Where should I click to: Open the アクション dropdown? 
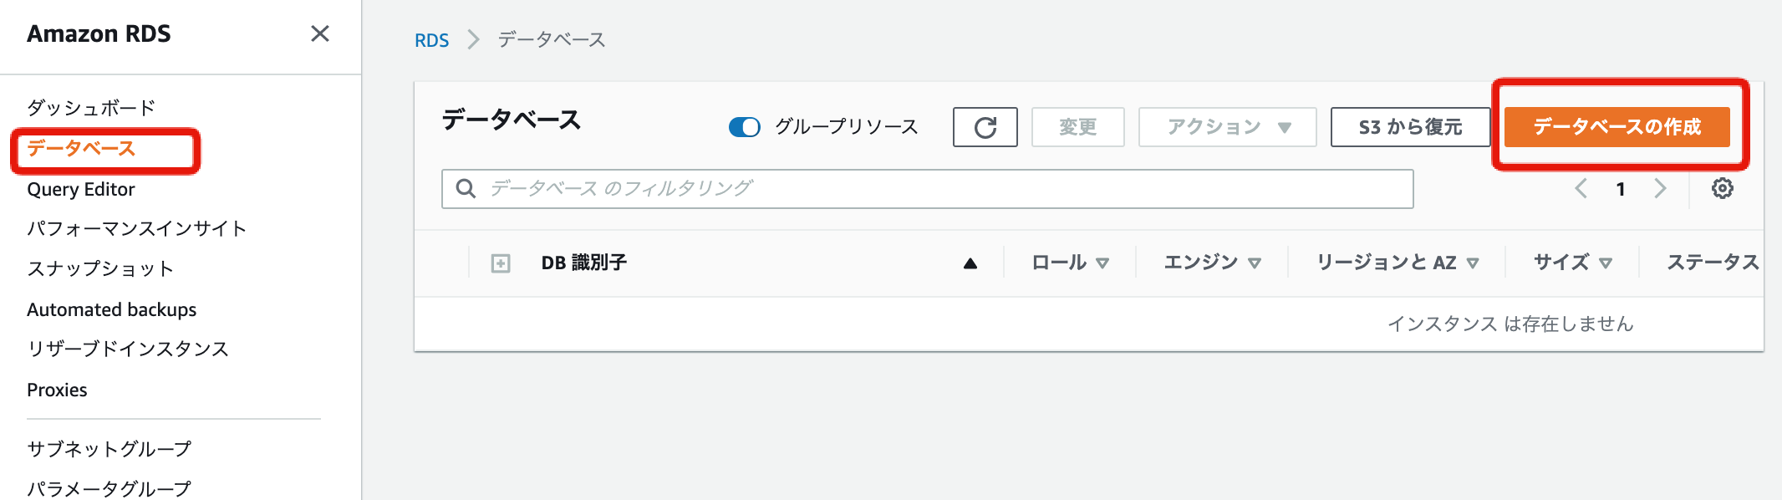point(1227,127)
